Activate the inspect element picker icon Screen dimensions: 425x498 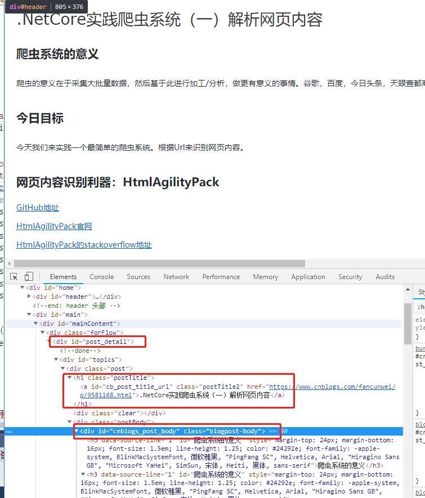[14, 277]
